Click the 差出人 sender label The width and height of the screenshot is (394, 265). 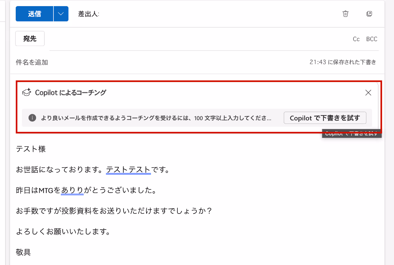pos(89,14)
